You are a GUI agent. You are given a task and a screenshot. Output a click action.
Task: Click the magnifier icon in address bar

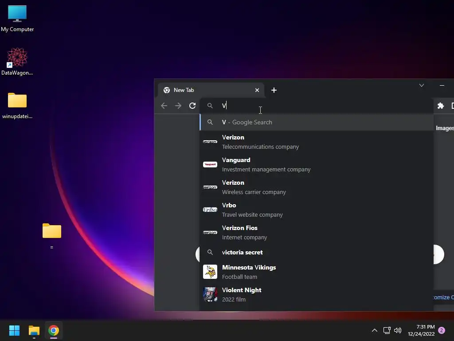210,106
